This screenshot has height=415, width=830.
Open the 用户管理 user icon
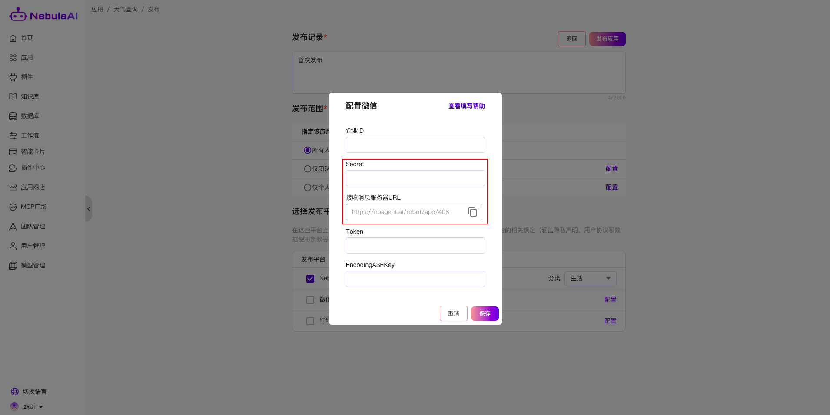13,246
